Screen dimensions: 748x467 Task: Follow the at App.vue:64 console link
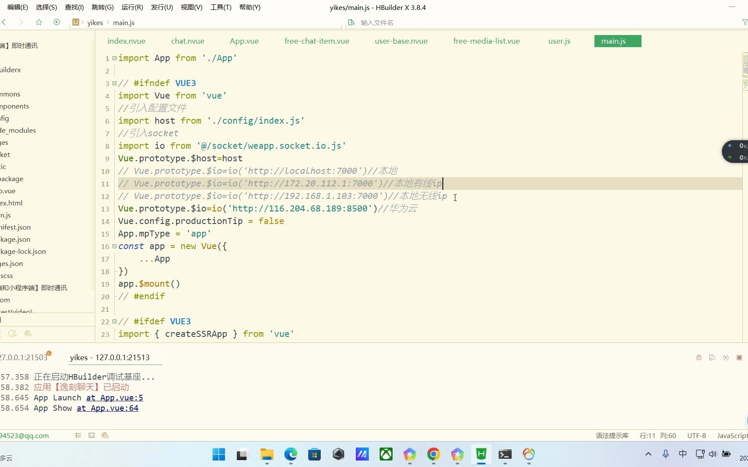click(x=108, y=408)
